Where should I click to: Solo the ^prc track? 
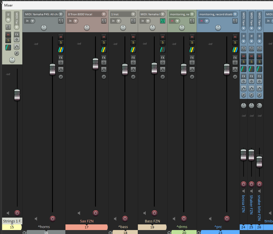[x=235, y=42]
